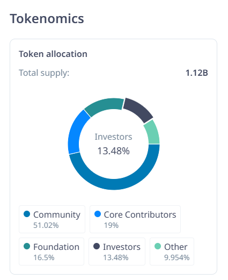Image resolution: width=228 pixels, height=280 pixels.
Task: Click the large Community segment of the donut
Action: 114,184
